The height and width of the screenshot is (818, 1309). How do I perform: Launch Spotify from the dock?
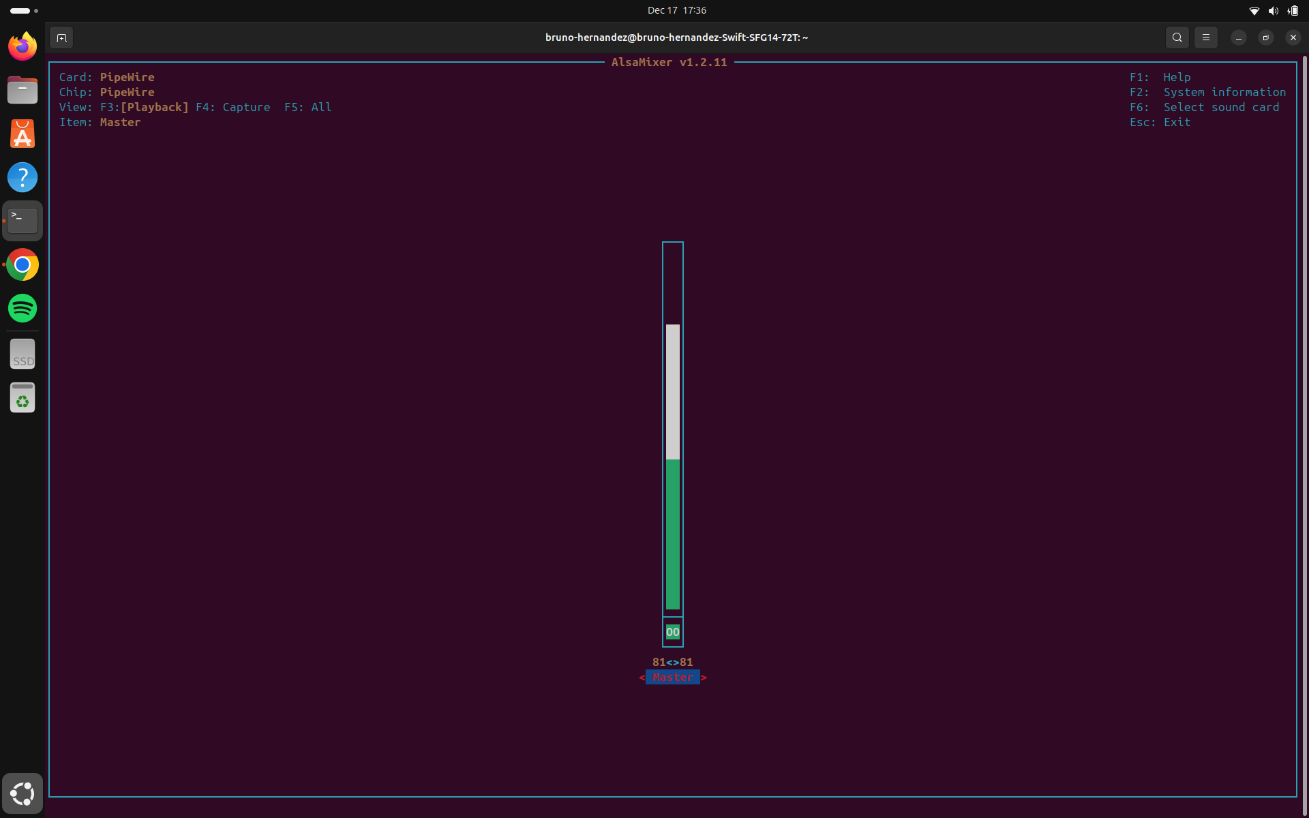click(22, 308)
